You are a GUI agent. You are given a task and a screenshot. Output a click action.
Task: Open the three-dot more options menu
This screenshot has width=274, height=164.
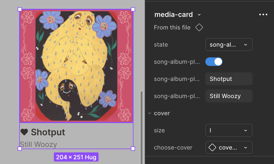coord(263,14)
